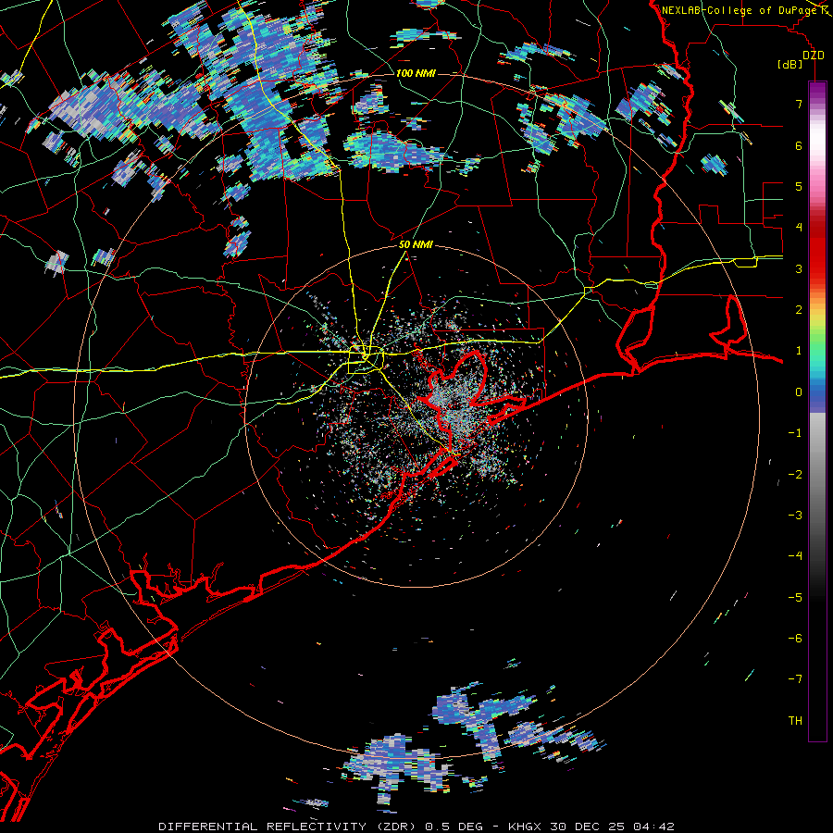Click the "-2" value on the color scale
This screenshot has height=833, width=833.
[795, 474]
